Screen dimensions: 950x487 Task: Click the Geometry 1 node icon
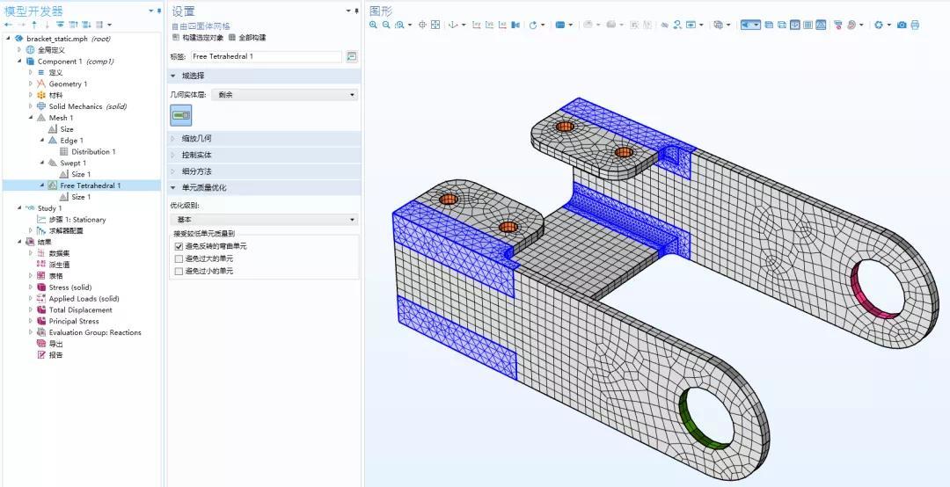click(41, 84)
